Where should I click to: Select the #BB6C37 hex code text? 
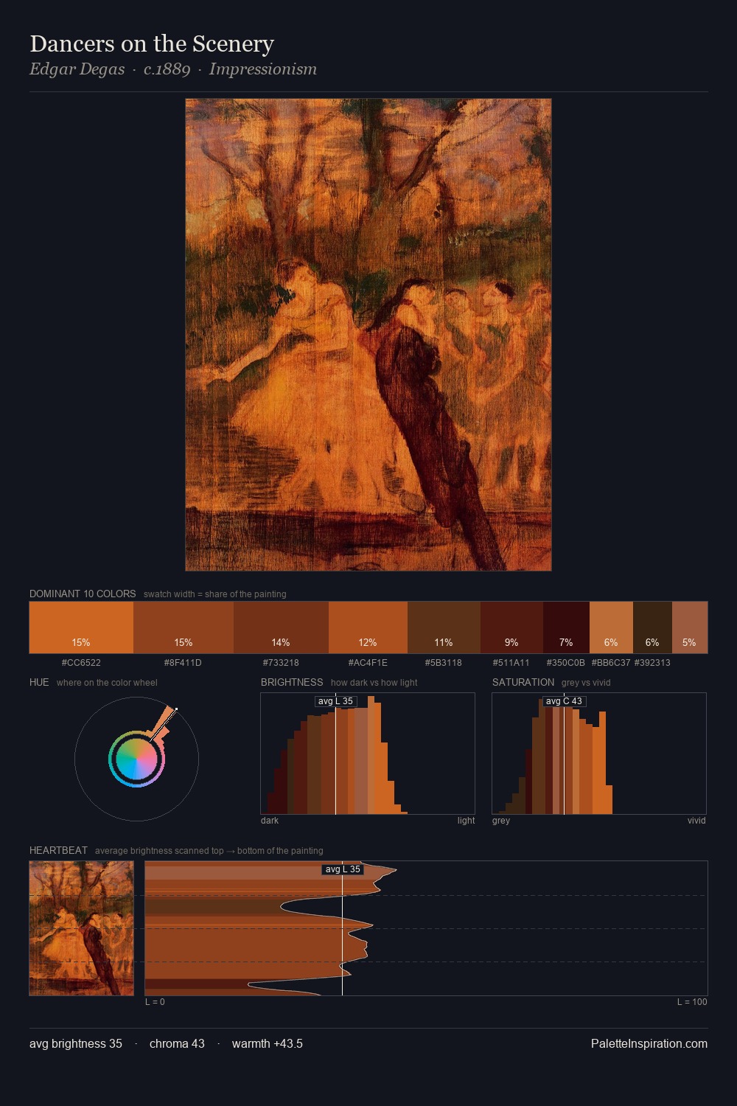point(611,663)
